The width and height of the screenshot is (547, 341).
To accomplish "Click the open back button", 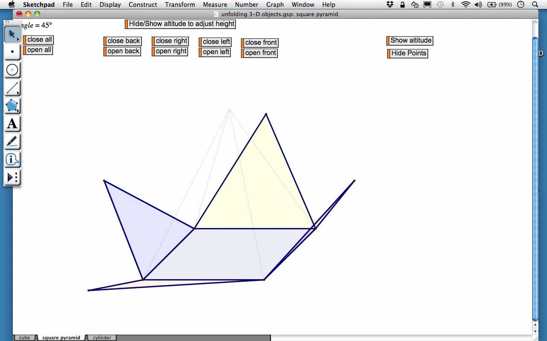I will click(122, 51).
